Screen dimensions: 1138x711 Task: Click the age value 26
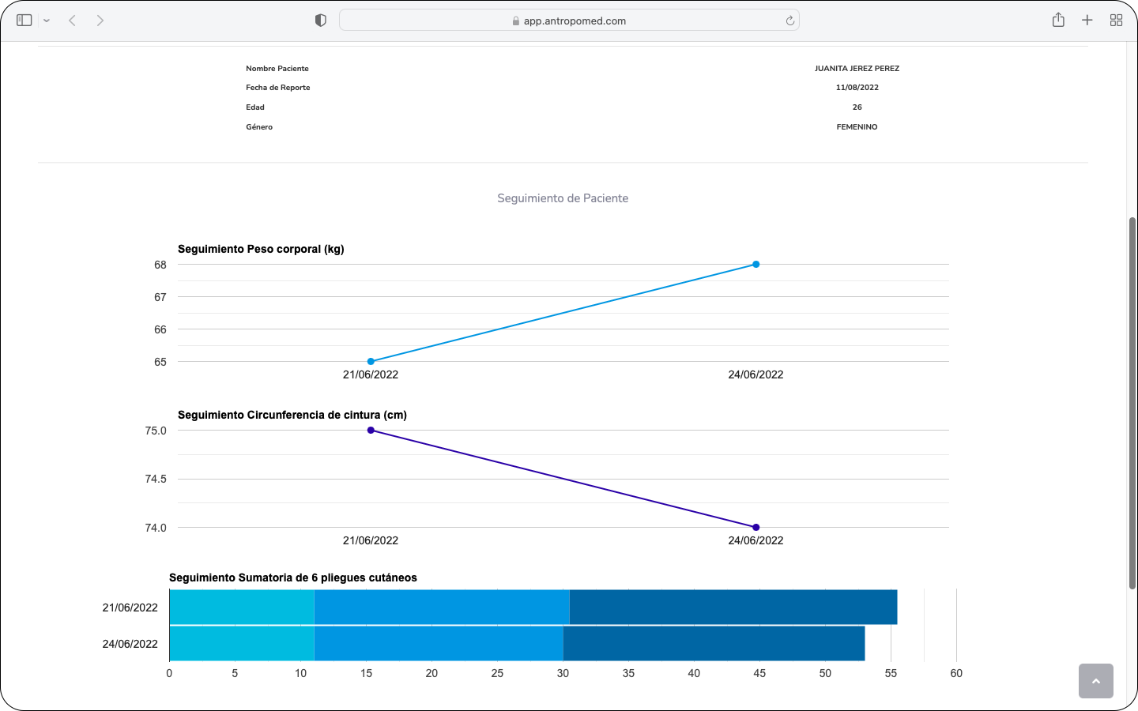[857, 107]
